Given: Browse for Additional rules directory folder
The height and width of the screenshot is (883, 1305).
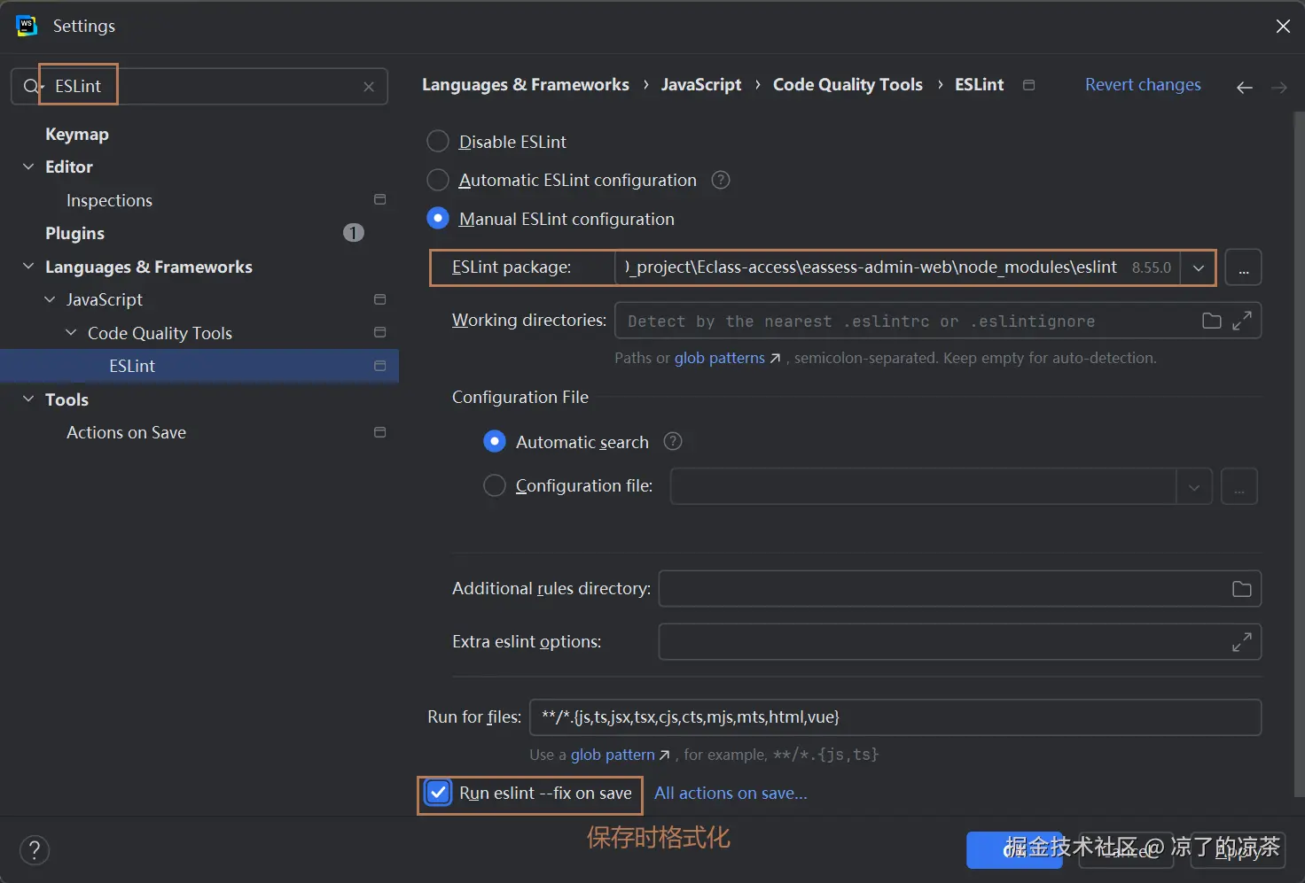Looking at the screenshot, I should pos(1241,589).
